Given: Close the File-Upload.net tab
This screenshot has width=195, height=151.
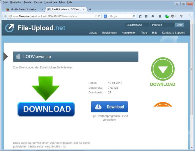Looking at the screenshot, I should pos(84,9).
